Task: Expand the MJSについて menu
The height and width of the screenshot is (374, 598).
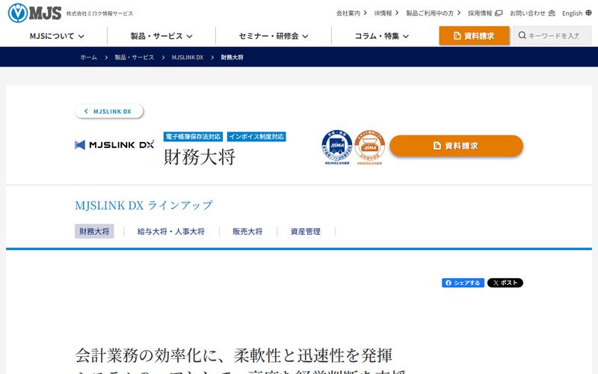Action: click(x=57, y=36)
